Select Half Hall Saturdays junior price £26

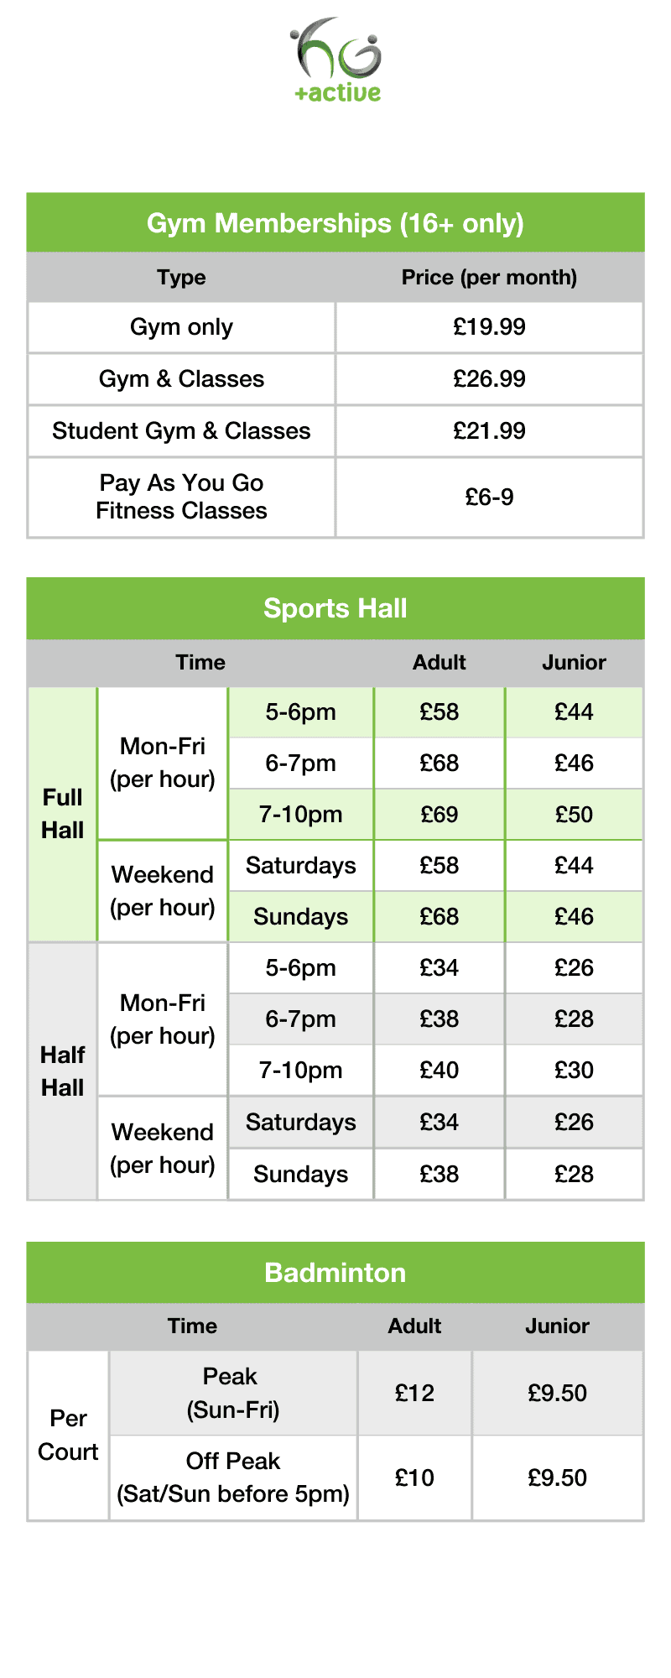click(574, 1123)
